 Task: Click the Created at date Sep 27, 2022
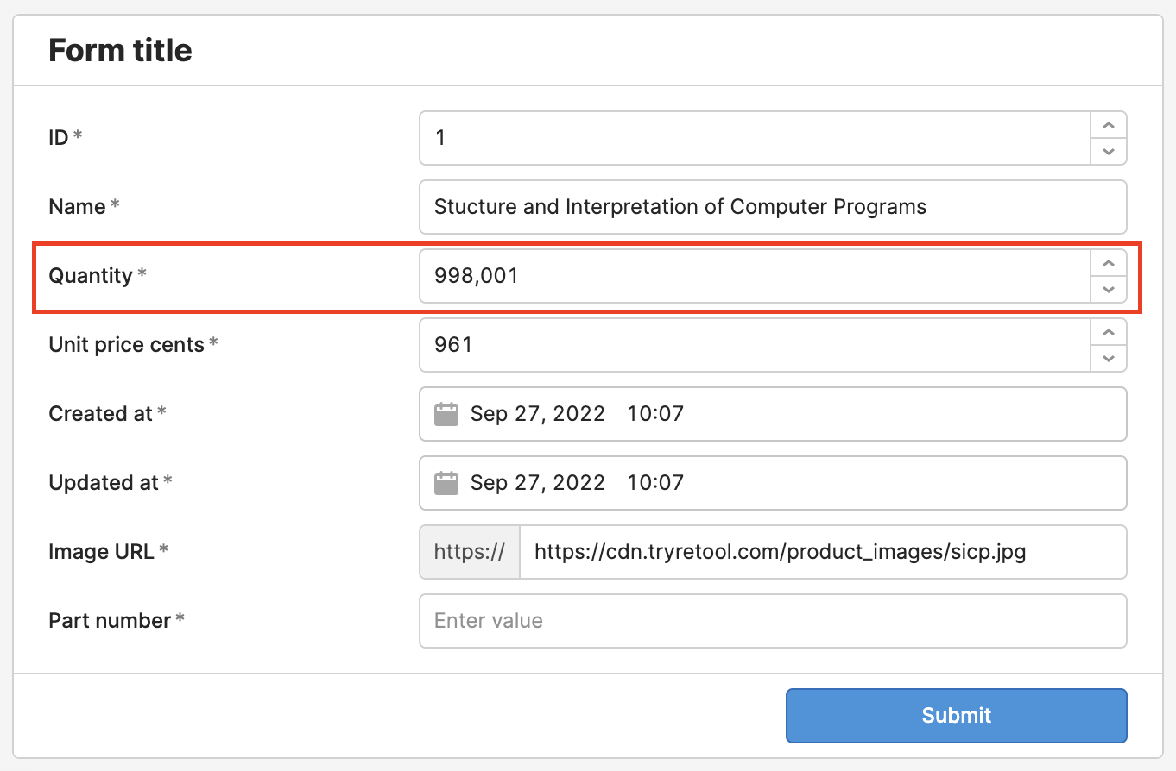(x=537, y=414)
